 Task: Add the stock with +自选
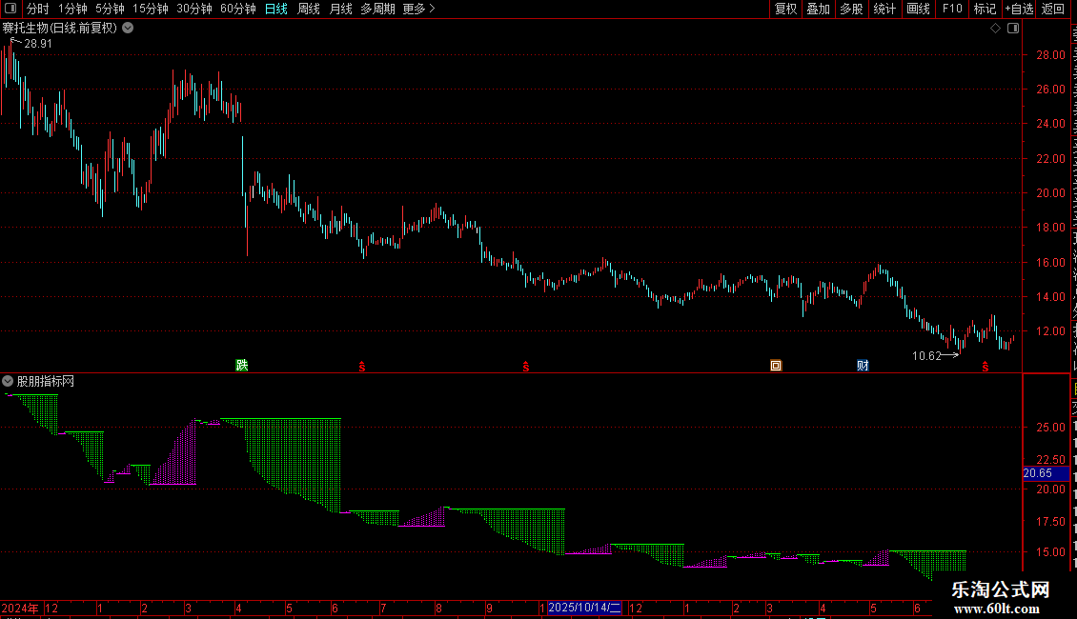click(1019, 9)
